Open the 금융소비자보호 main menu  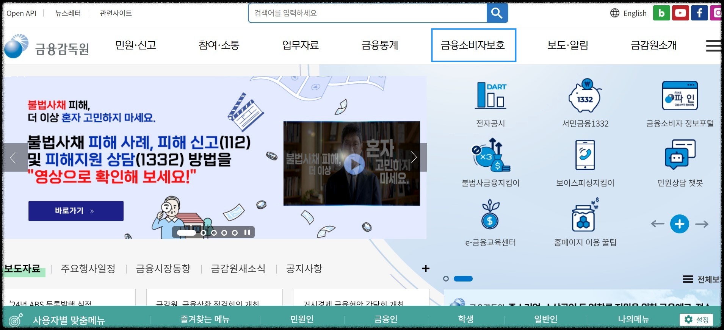click(x=473, y=45)
